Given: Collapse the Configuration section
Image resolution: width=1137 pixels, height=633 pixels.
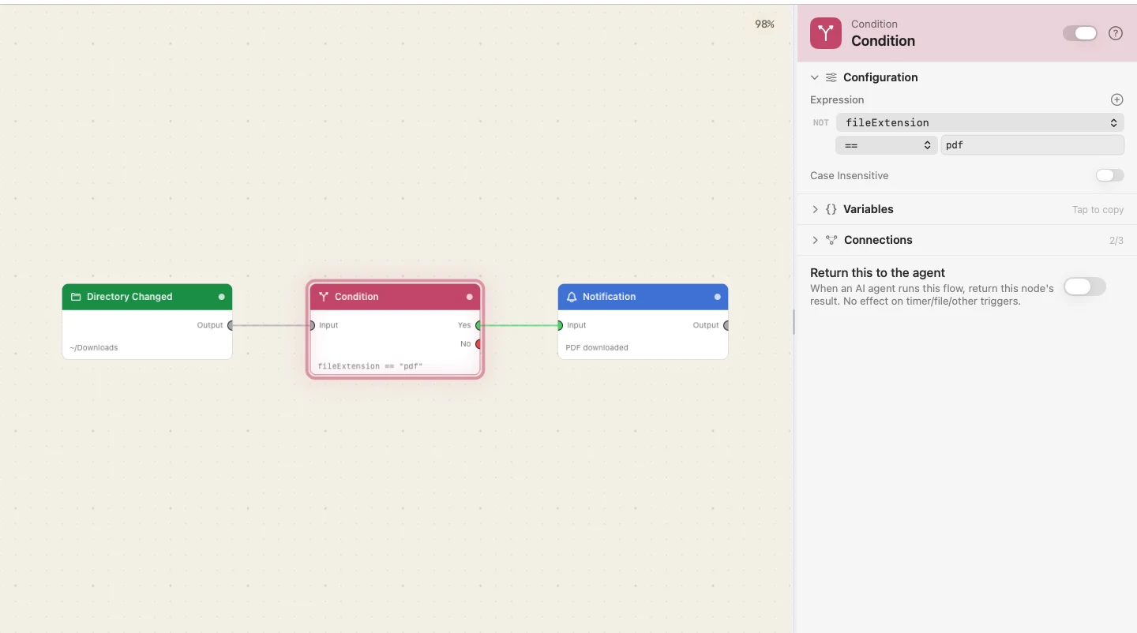Looking at the screenshot, I should point(815,77).
